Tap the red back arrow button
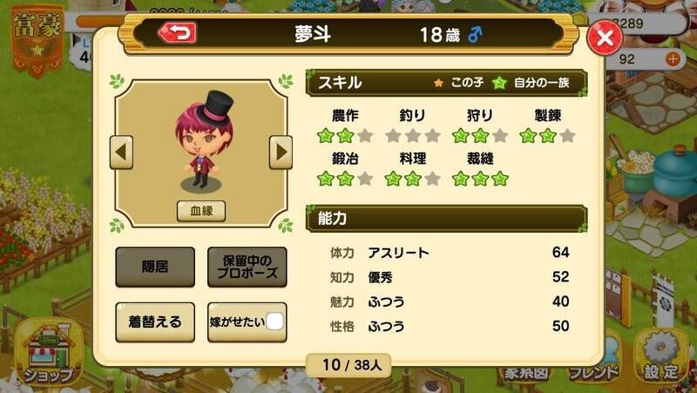Screen dimensions: 697x393 [178, 33]
